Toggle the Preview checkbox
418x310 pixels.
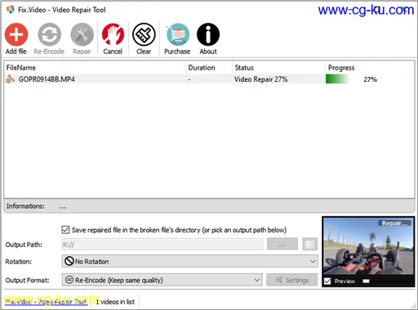327,281
